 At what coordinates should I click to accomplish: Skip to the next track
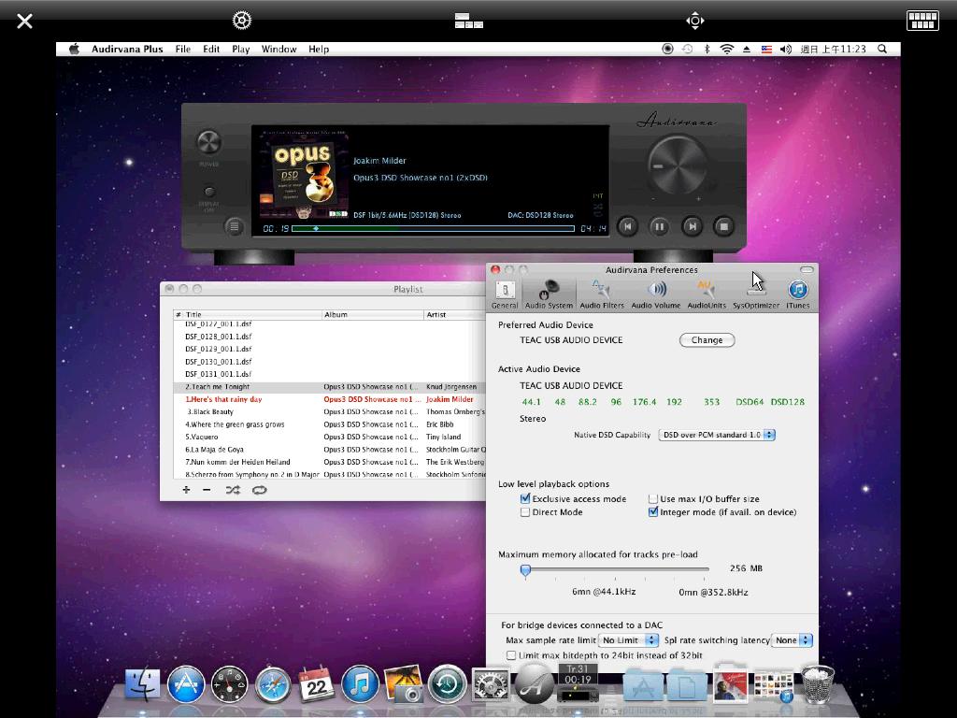point(692,226)
